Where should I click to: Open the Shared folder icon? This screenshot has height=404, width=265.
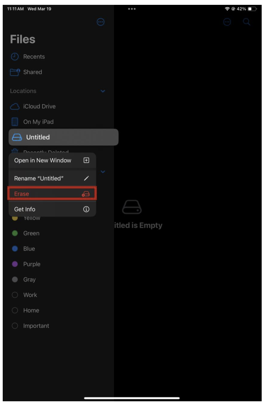pyautogui.click(x=15, y=72)
